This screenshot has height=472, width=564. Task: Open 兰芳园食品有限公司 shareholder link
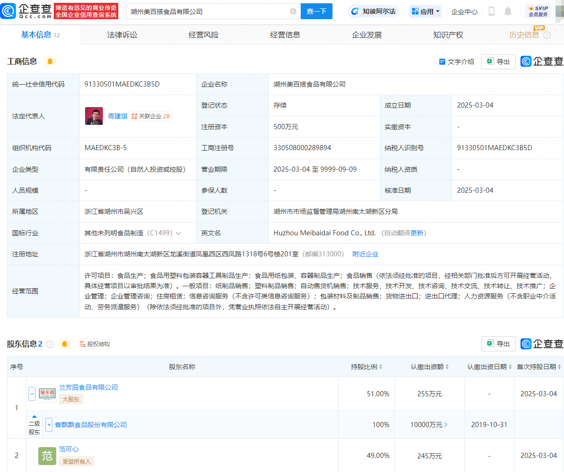[88, 387]
